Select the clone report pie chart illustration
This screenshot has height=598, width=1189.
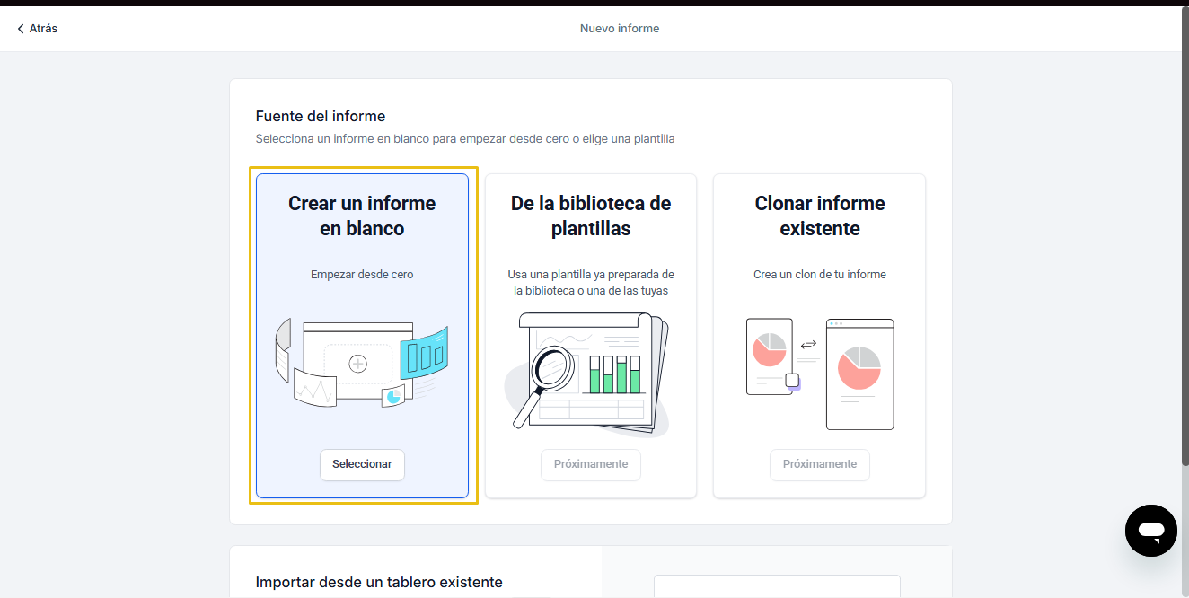(x=820, y=374)
